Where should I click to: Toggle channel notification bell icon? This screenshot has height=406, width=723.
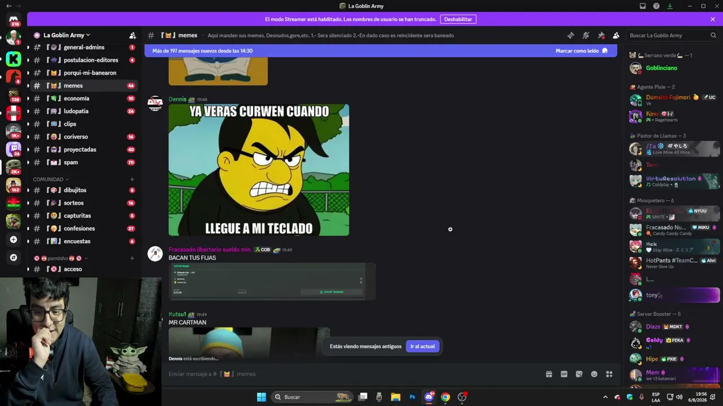pyautogui.click(x=586, y=36)
